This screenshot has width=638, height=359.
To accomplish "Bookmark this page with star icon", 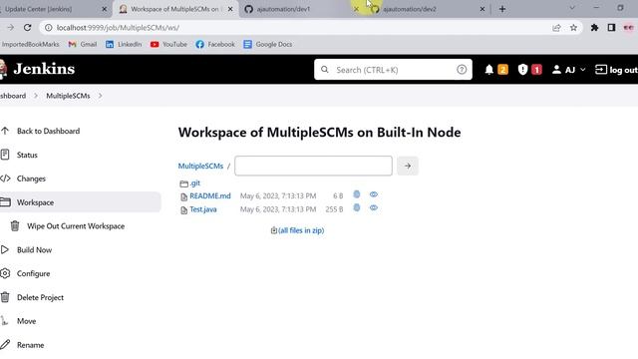I will 573,28.
